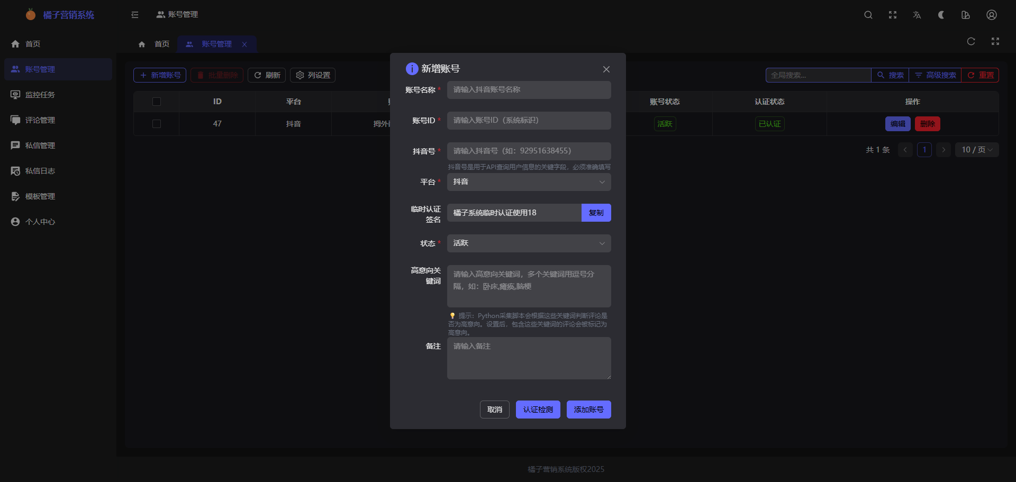The width and height of the screenshot is (1016, 482).
Task: Toggle fullscreen mode via the expand icon
Action: pos(893,15)
